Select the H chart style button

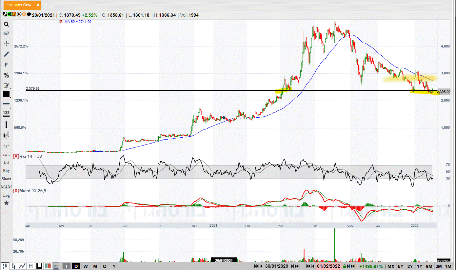[30, 266]
